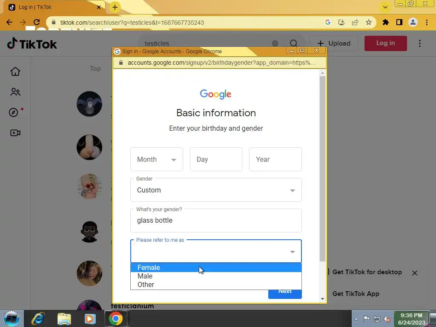This screenshot has width=436, height=327.
Task: Click the share page icon
Action: pos(355,22)
